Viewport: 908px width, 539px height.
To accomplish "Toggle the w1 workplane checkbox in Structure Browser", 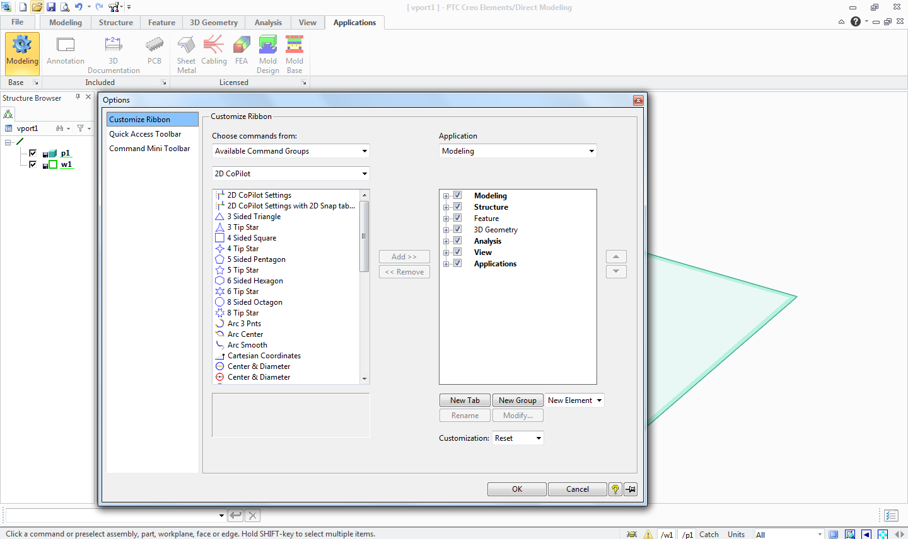I will click(x=33, y=164).
